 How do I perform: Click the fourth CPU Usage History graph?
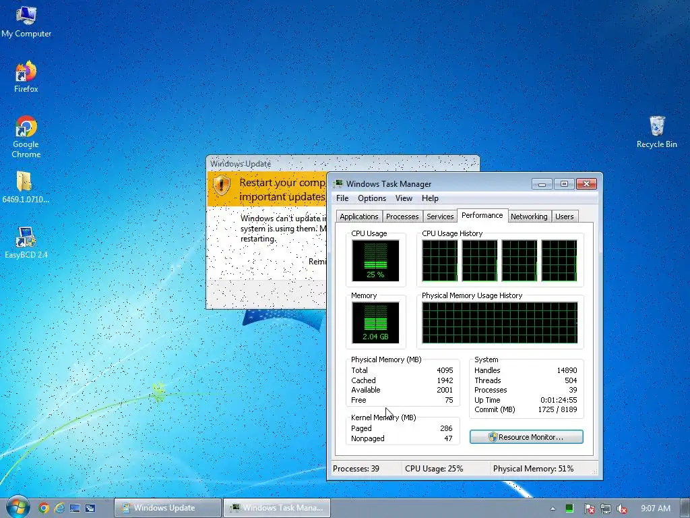[x=559, y=260]
